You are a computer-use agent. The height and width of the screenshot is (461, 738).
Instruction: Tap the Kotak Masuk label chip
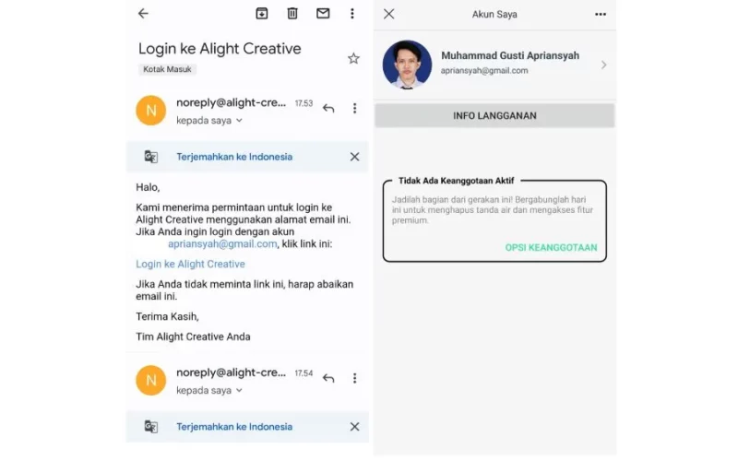(x=167, y=69)
